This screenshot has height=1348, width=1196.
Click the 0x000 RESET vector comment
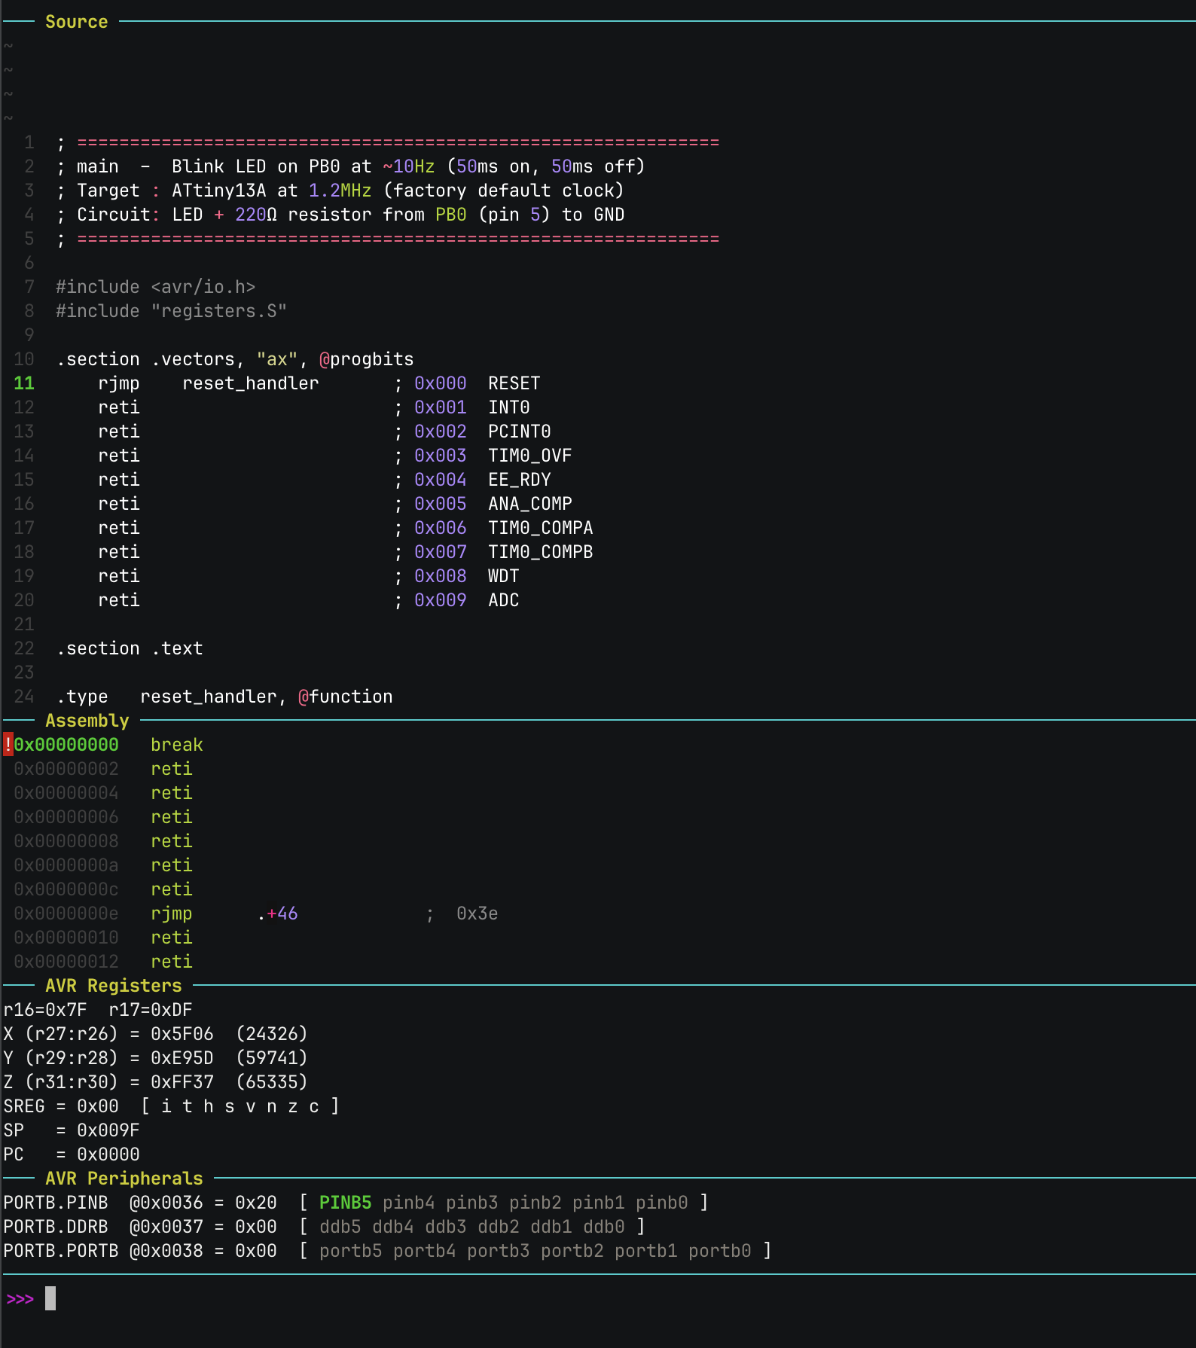point(468,383)
